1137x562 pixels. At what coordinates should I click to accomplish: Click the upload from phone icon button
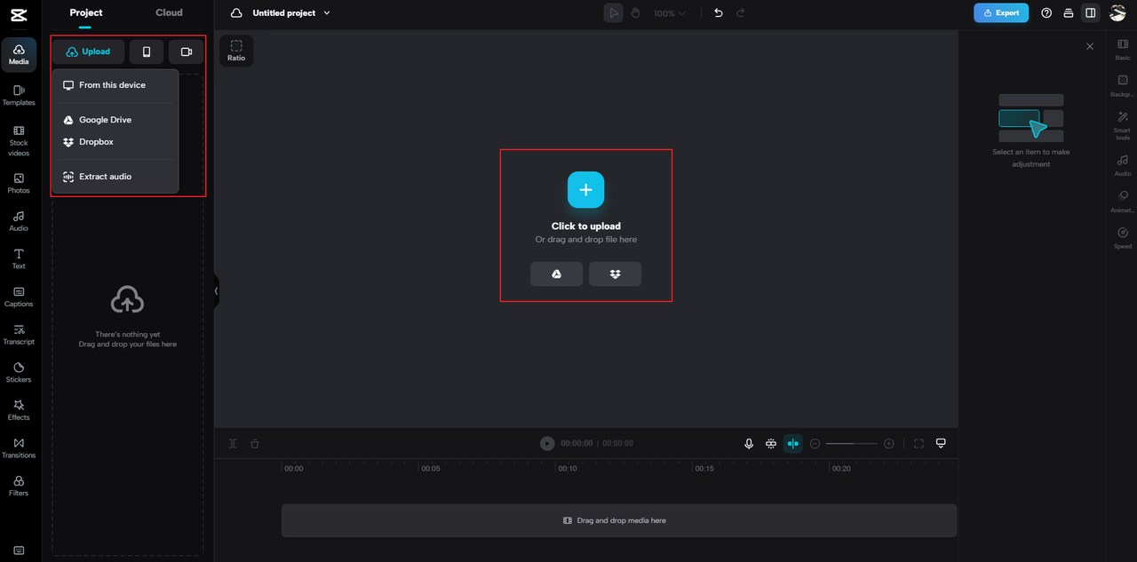pyautogui.click(x=147, y=51)
